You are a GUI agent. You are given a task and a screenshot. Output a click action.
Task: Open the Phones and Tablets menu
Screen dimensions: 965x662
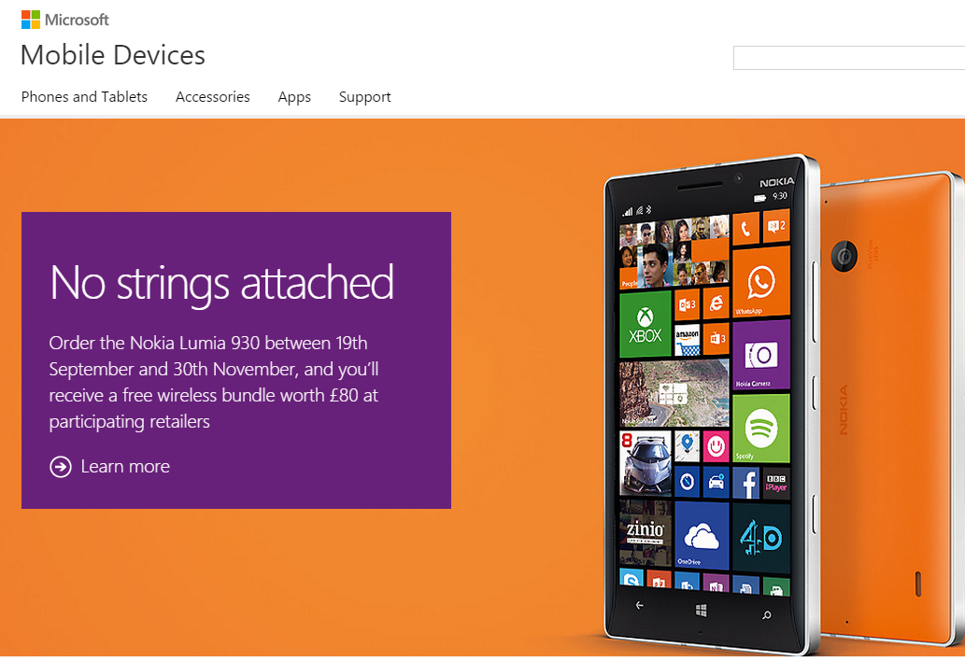tap(84, 97)
